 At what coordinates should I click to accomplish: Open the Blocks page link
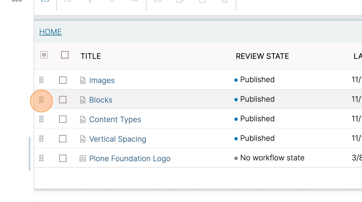(x=101, y=100)
